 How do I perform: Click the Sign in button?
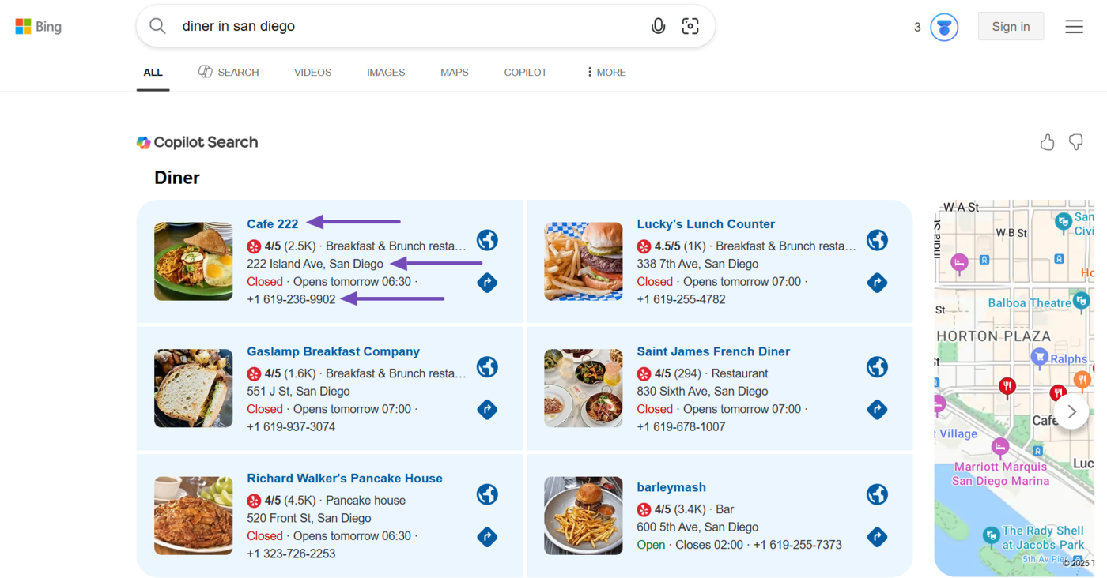coord(1011,26)
